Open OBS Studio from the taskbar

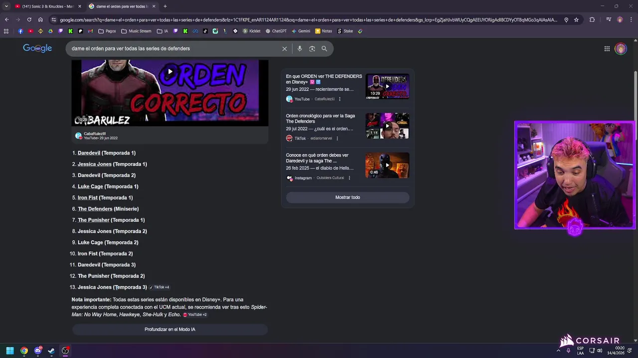point(65,351)
